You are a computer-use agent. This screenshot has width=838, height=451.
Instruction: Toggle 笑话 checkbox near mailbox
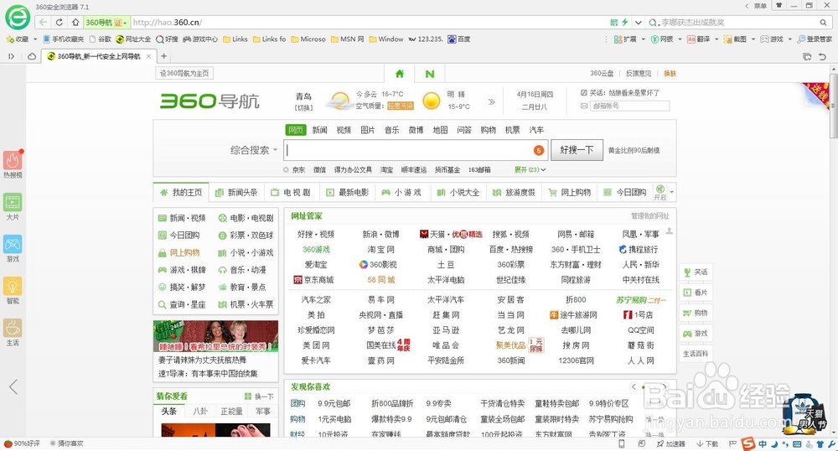click(x=584, y=92)
